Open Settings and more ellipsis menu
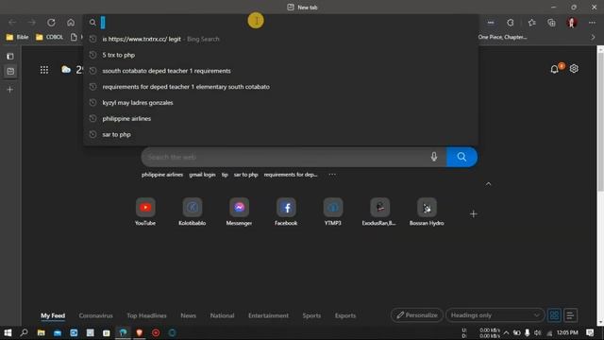Screen dimensions: 604x340 click(592, 23)
